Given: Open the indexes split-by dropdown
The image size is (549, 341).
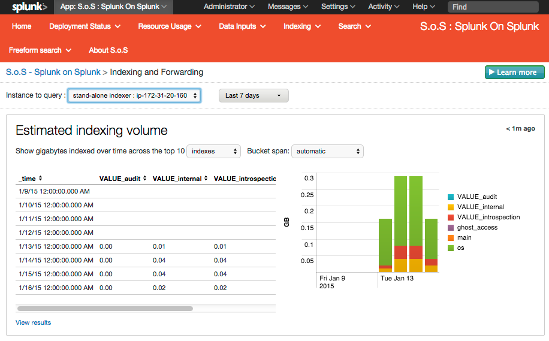Looking at the screenshot, I should coord(214,151).
